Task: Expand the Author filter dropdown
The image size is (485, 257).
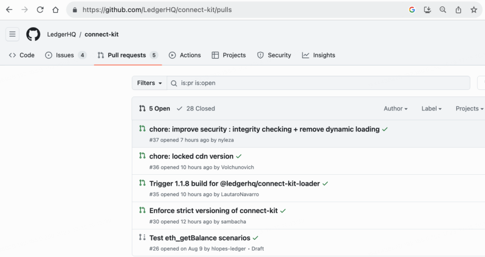Action: pos(395,109)
